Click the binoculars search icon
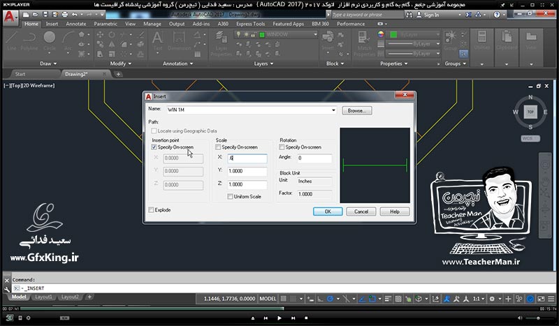This screenshot has width=559, height=326. pos(409,15)
